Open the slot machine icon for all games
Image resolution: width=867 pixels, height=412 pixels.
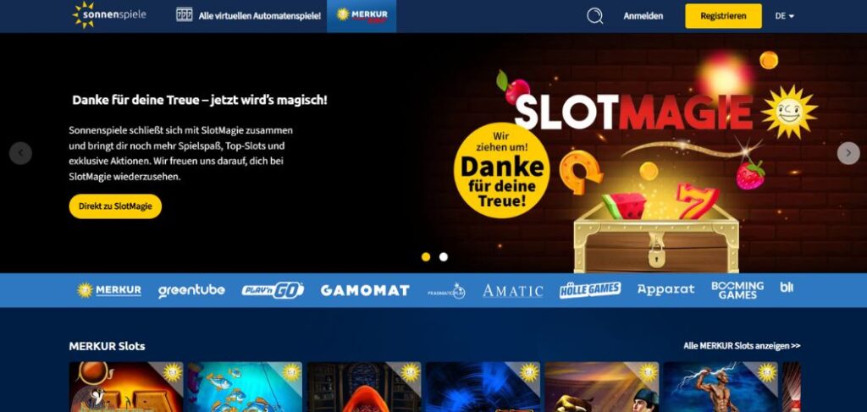point(184,15)
